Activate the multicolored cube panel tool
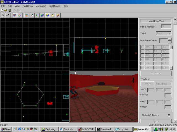 [47, 15]
